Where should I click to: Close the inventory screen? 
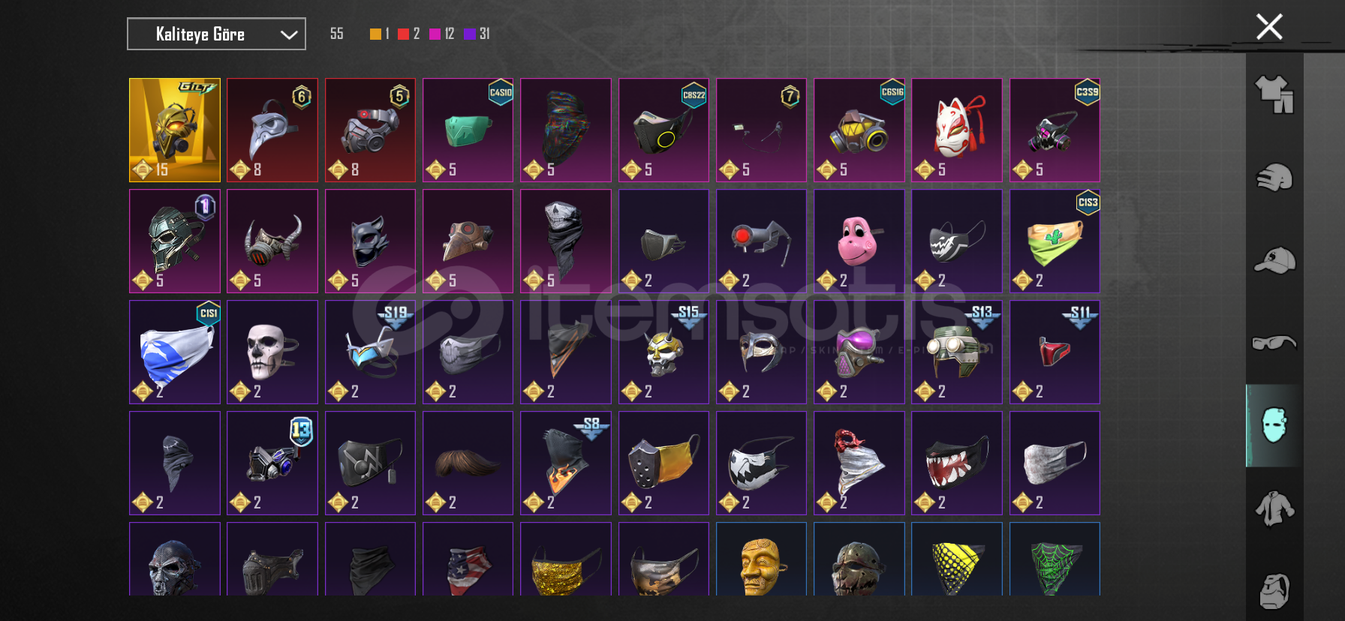[1269, 27]
